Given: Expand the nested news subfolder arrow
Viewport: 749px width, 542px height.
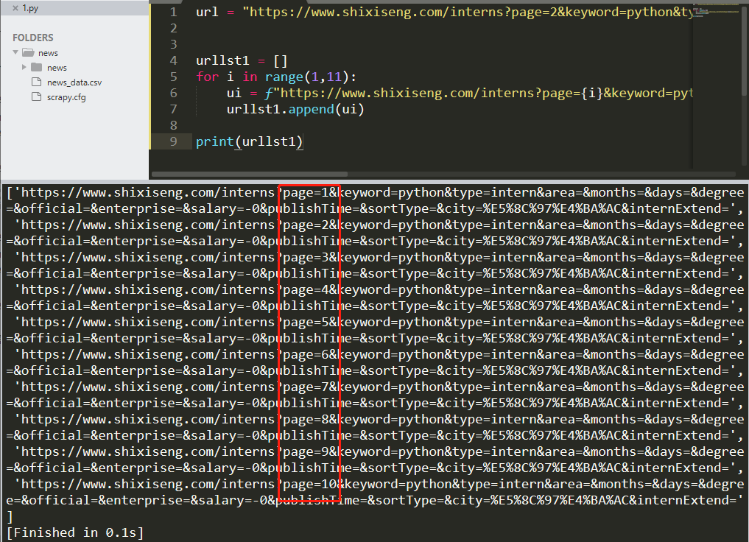Looking at the screenshot, I should point(24,67).
